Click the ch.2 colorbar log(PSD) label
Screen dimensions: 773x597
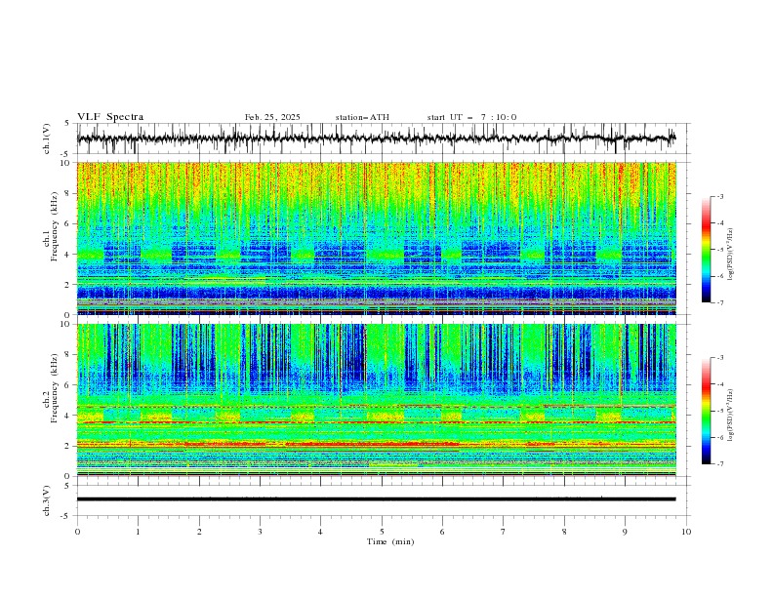click(x=730, y=415)
